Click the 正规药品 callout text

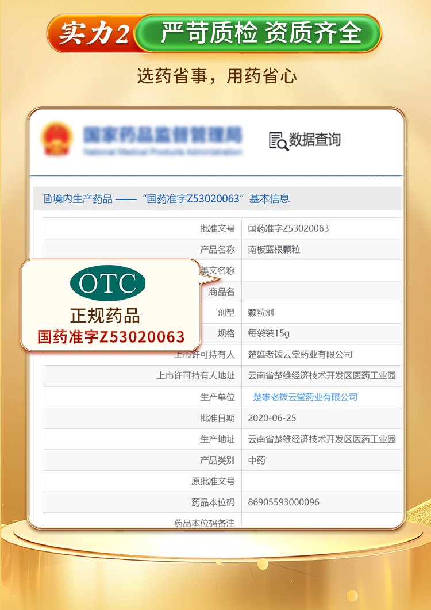[105, 316]
